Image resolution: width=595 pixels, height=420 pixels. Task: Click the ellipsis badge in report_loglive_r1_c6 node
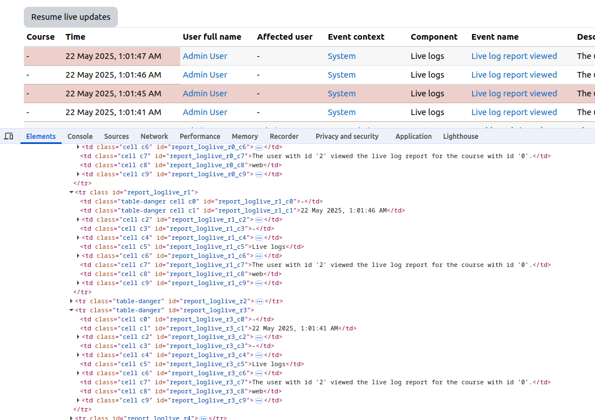[259, 256]
